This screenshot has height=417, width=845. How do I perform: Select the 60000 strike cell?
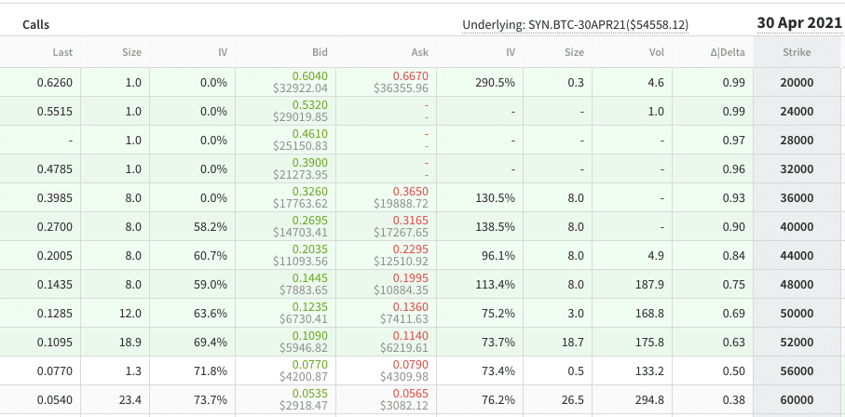click(x=798, y=399)
